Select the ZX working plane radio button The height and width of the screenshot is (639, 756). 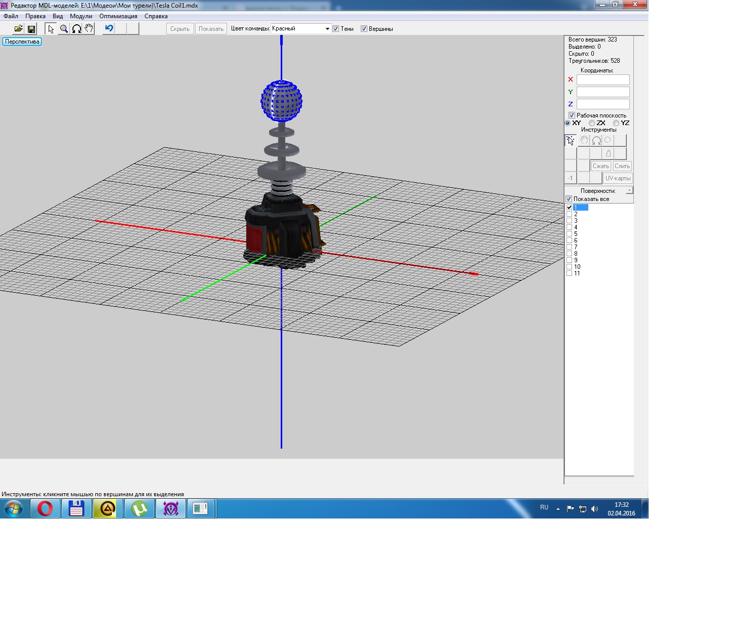(x=592, y=123)
